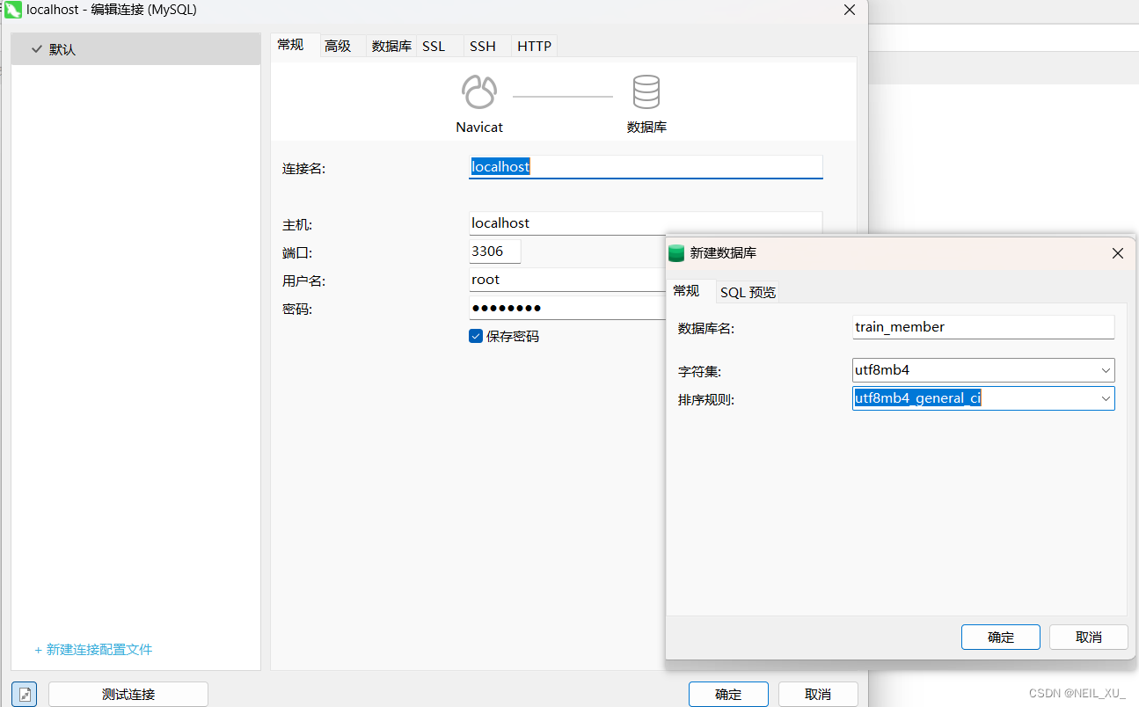Click the 字符集 combo box text utf8mb4
The width and height of the screenshot is (1139, 707).
(x=882, y=370)
